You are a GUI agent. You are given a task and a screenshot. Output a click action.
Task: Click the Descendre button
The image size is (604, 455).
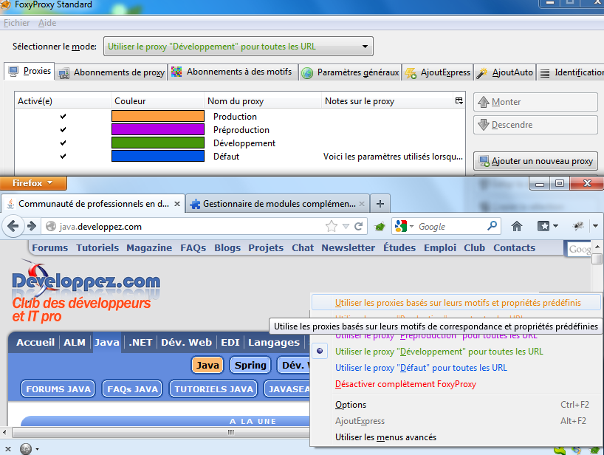[535, 125]
